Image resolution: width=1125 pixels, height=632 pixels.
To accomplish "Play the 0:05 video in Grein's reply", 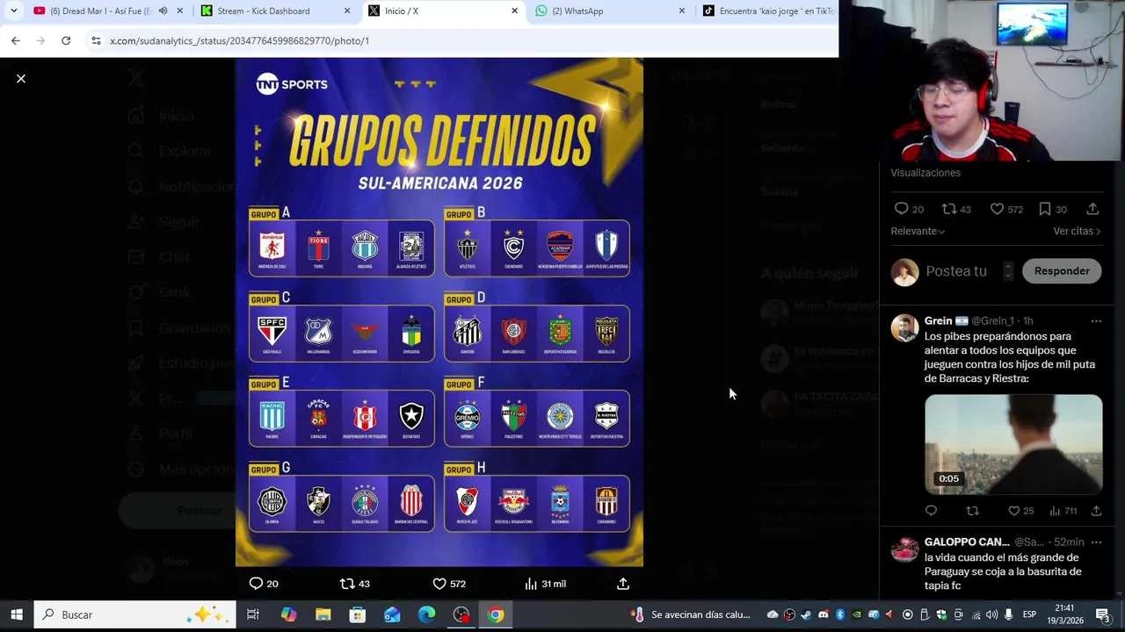I will tap(1013, 445).
